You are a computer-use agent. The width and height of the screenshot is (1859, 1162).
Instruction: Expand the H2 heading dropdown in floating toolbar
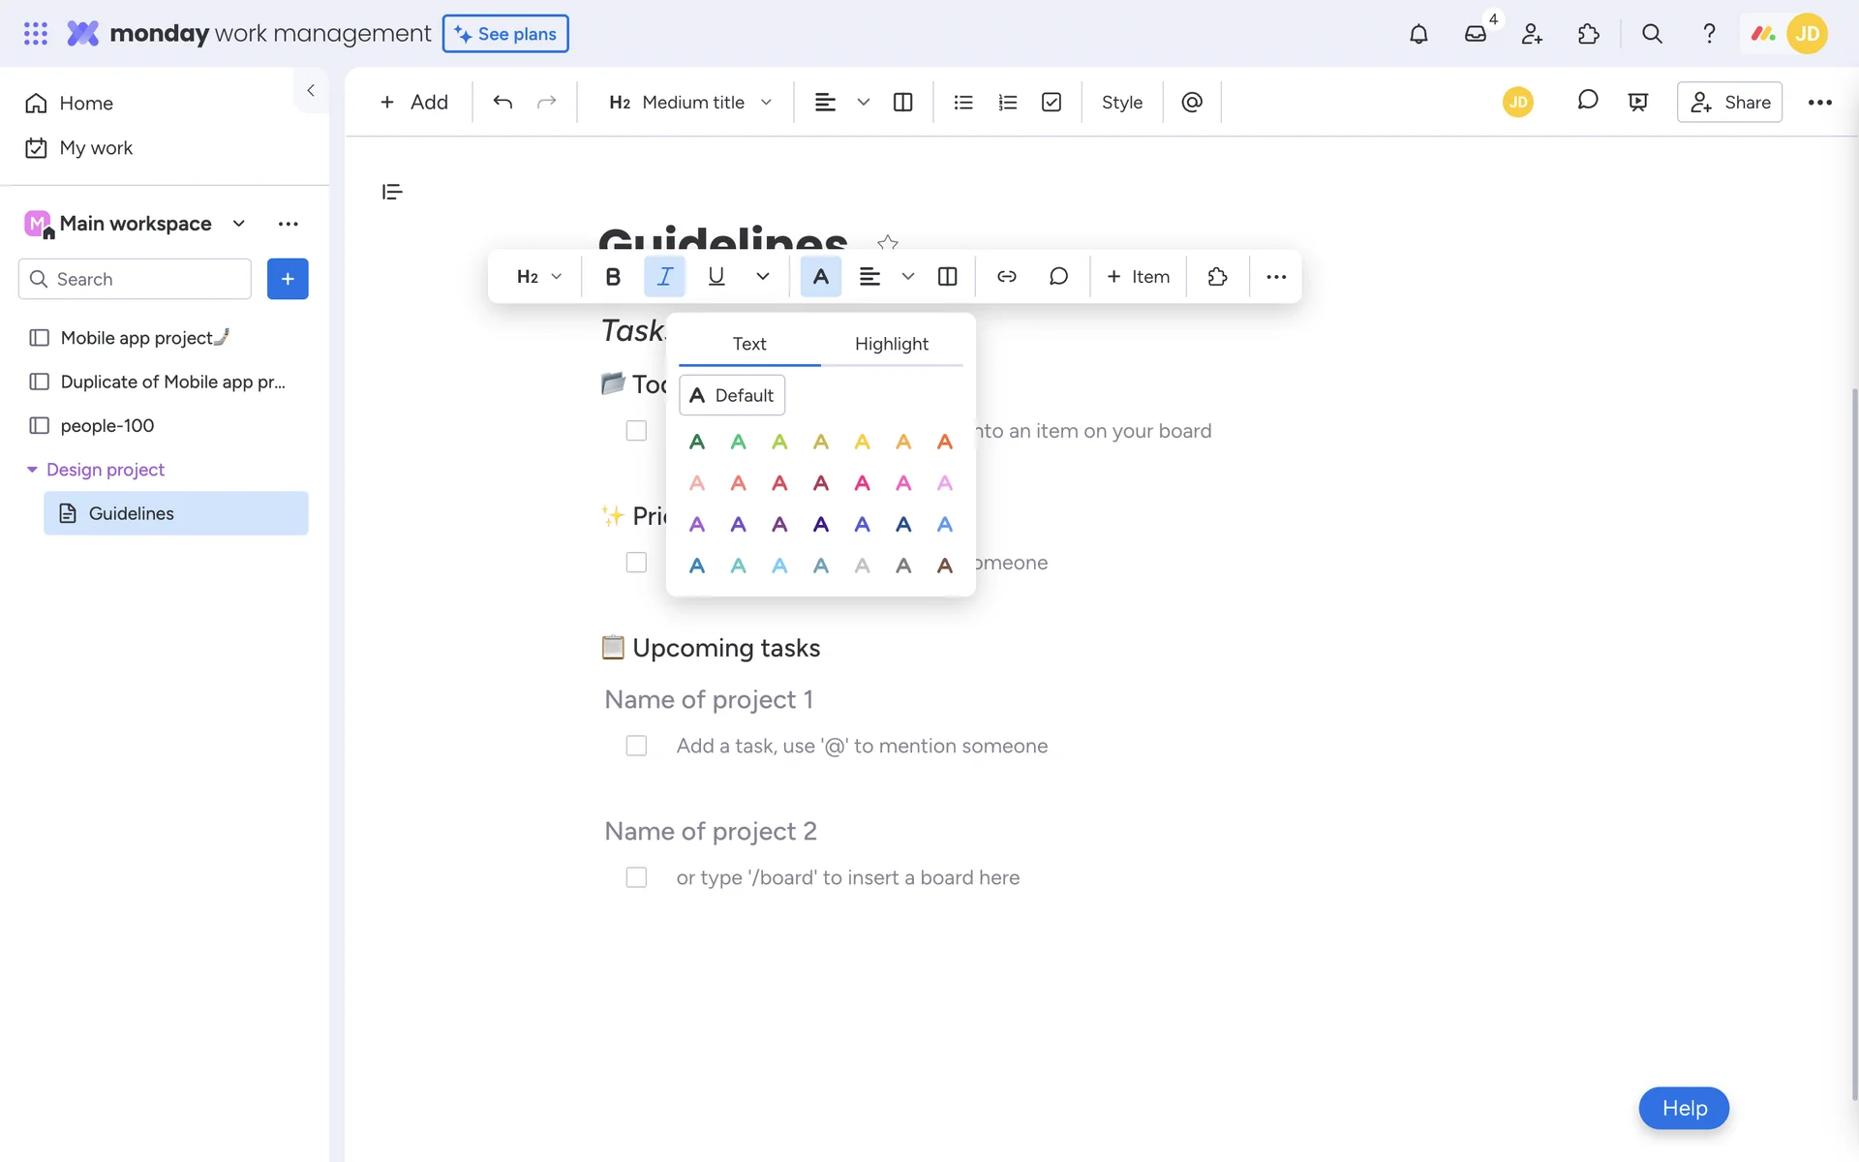pyautogui.click(x=538, y=277)
